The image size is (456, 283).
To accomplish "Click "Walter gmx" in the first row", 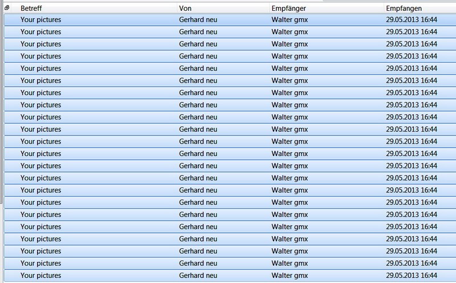I will (x=290, y=19).
